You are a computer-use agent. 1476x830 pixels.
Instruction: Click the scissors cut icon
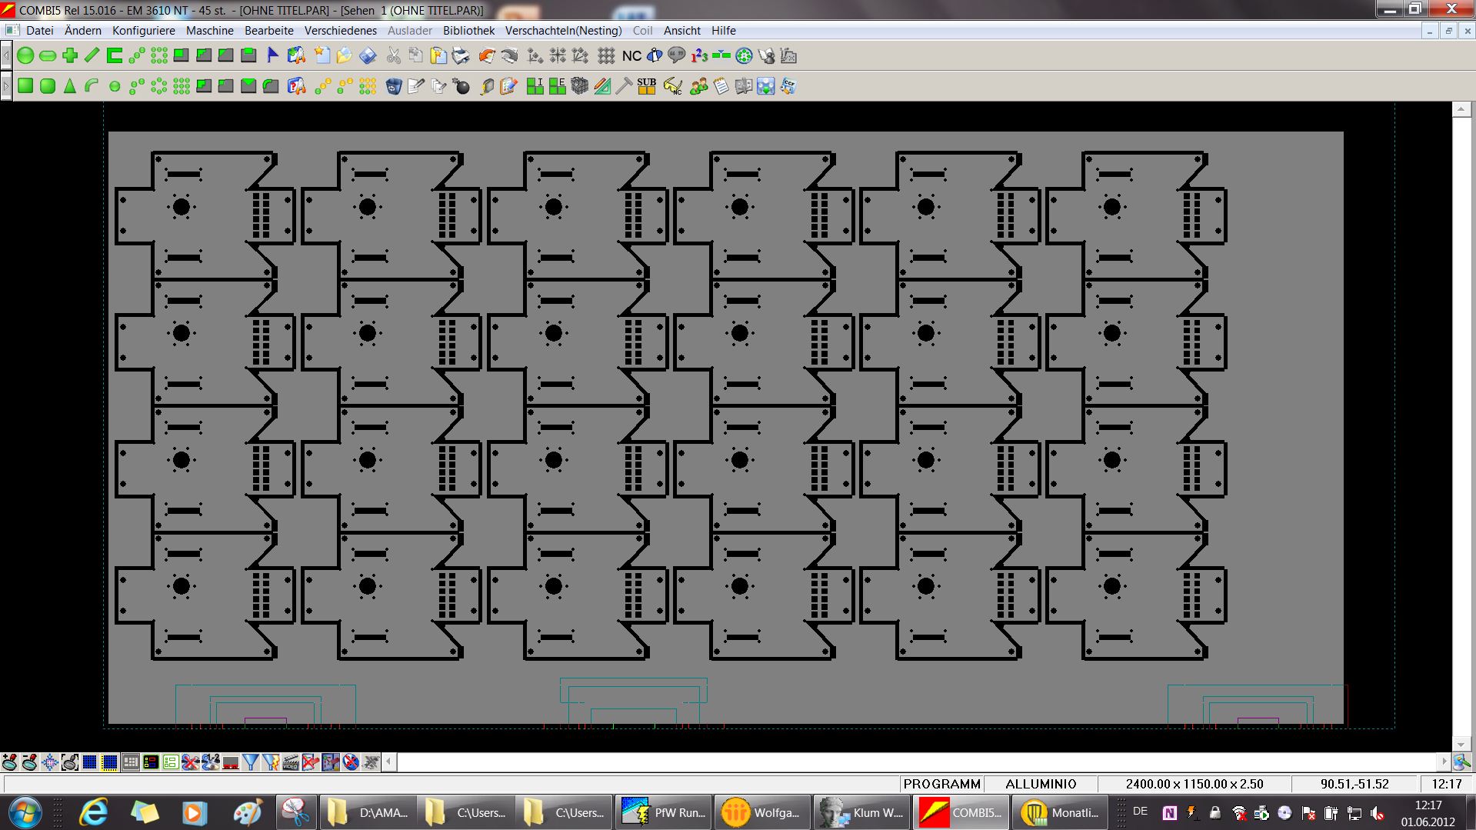pyautogui.click(x=394, y=55)
